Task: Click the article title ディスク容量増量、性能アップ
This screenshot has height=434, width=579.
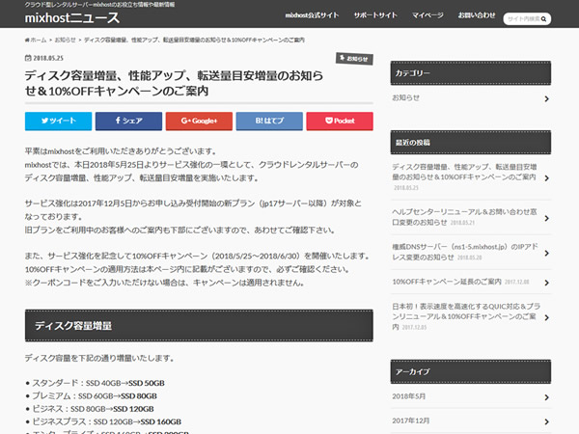Action: click(174, 83)
